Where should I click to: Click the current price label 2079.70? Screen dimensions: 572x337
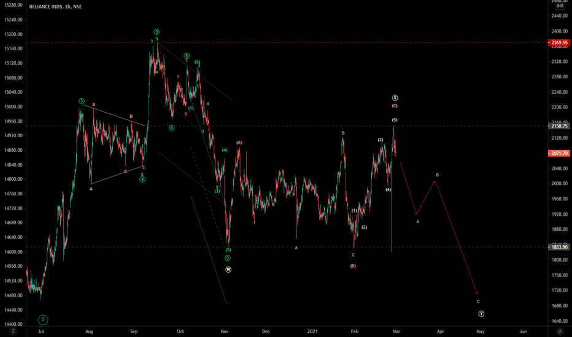pyautogui.click(x=559, y=153)
